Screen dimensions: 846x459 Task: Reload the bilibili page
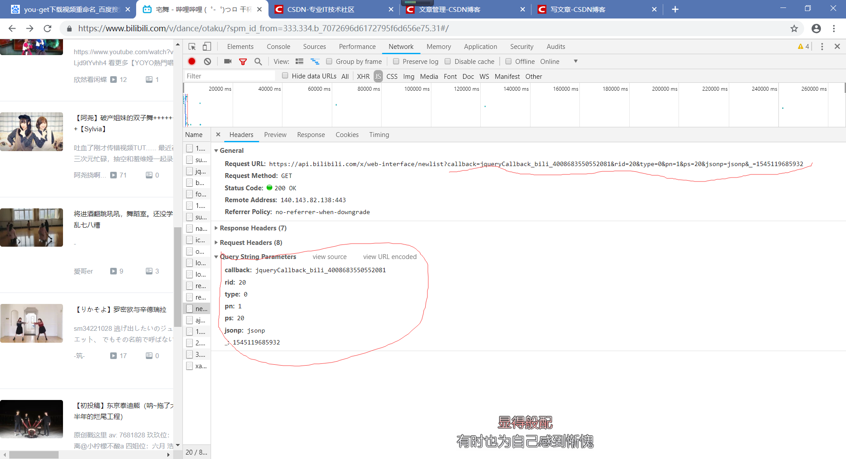click(x=48, y=29)
